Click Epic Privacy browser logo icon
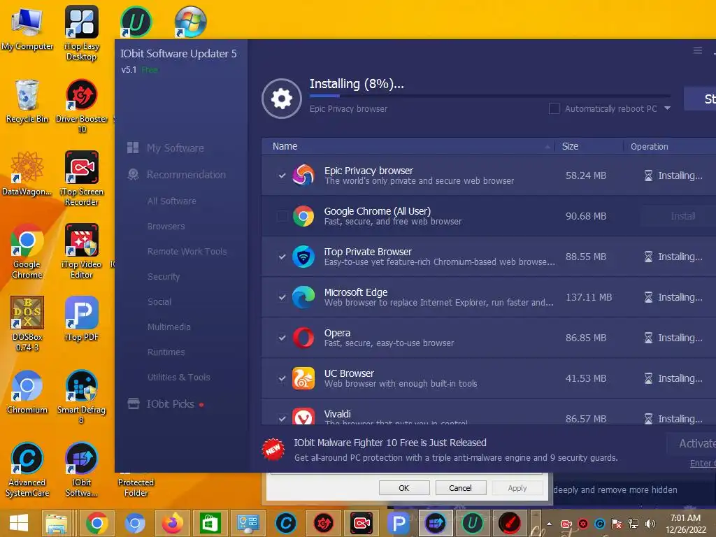Viewport: 716px width, 537px height. click(x=303, y=176)
